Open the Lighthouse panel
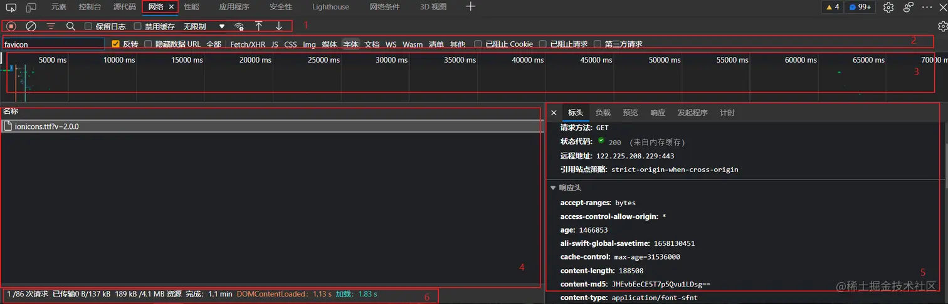 click(331, 7)
